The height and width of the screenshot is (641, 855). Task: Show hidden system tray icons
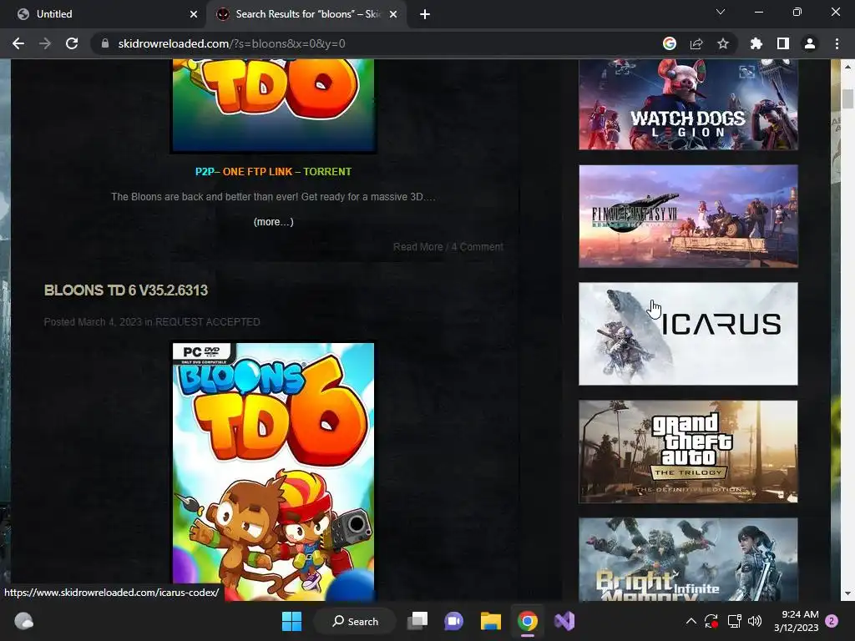click(x=691, y=621)
